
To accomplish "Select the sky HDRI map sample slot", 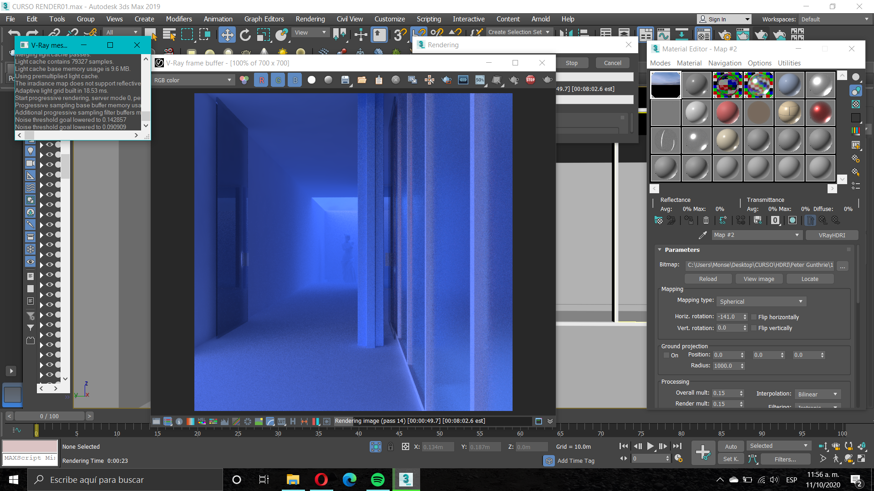I will 666,85.
